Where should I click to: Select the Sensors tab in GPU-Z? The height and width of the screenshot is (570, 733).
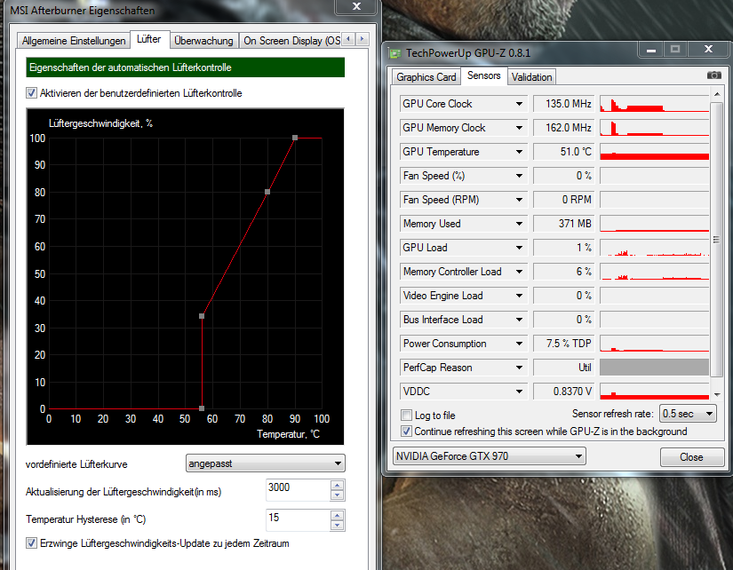484,75
